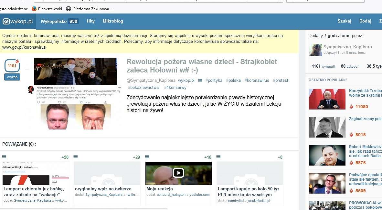Image resolution: width=382 pixels, height=210 pixels.
Task: Click the 1161 vote counter box
Action: (12, 66)
